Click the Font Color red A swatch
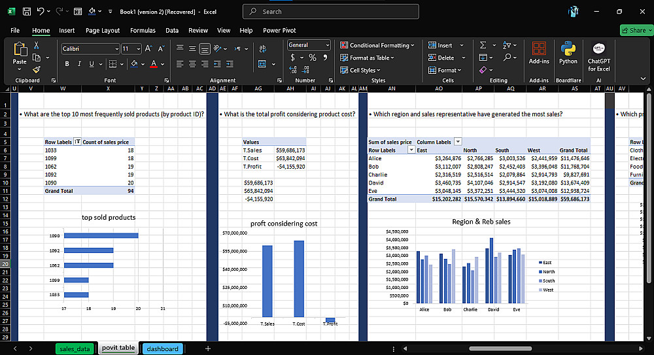 click(x=154, y=63)
